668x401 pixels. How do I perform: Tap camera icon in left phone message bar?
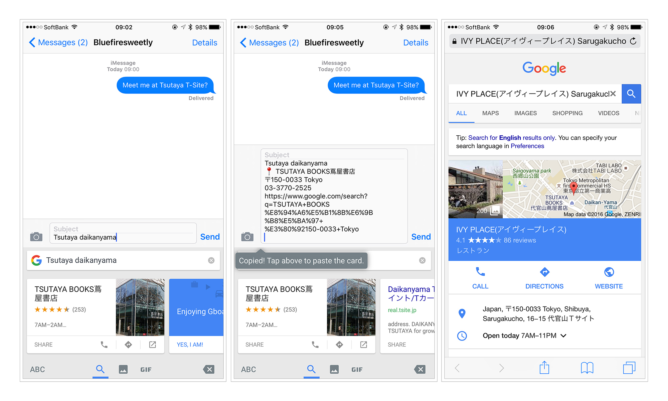(36, 237)
